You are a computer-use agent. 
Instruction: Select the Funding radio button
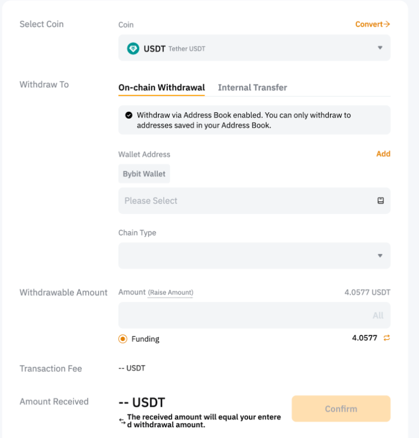coord(123,339)
